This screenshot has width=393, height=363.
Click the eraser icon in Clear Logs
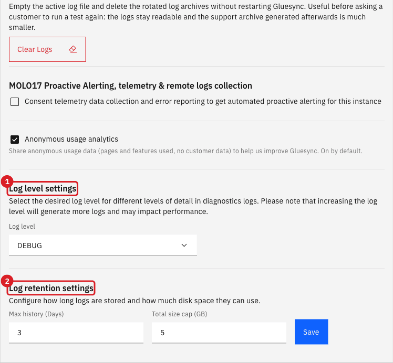[73, 49]
